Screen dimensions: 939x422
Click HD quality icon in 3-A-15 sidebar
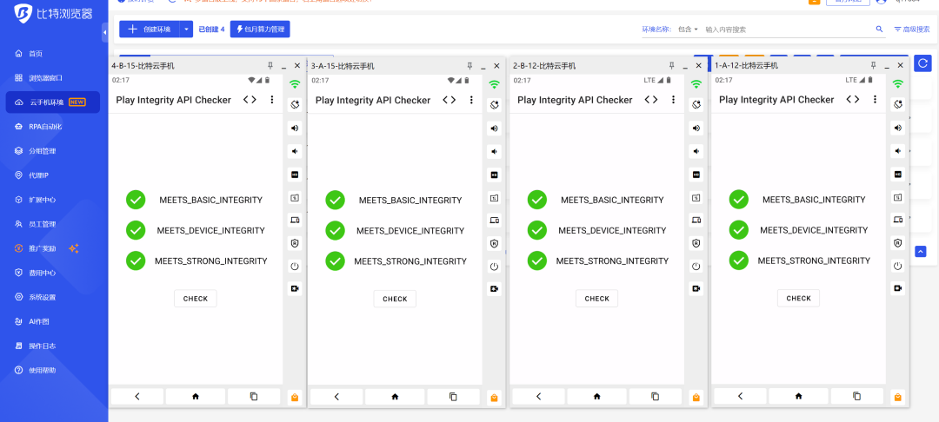(x=494, y=175)
